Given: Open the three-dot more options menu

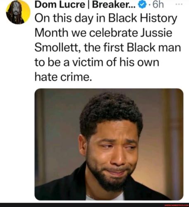Looking at the screenshot, I should 179,4.
